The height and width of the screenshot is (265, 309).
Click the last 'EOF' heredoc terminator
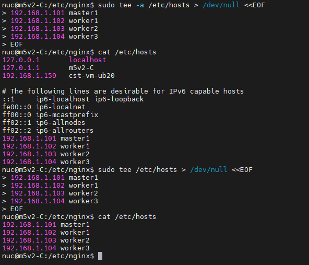(17, 209)
